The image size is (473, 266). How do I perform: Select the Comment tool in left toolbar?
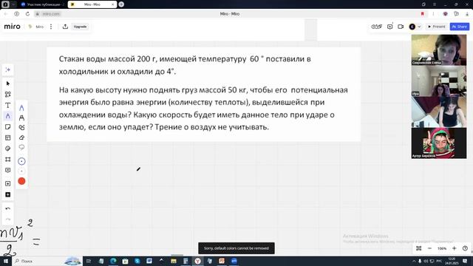pos(8,170)
